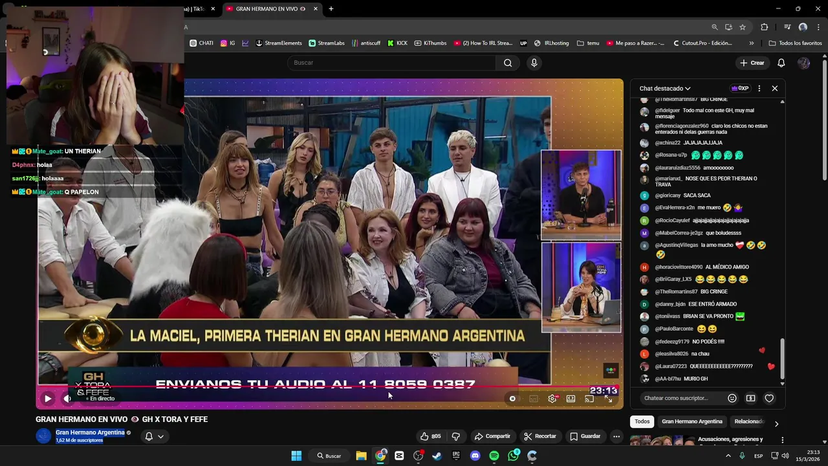Switch to theater mode view
Screen dimensions: 828x466
point(571,399)
